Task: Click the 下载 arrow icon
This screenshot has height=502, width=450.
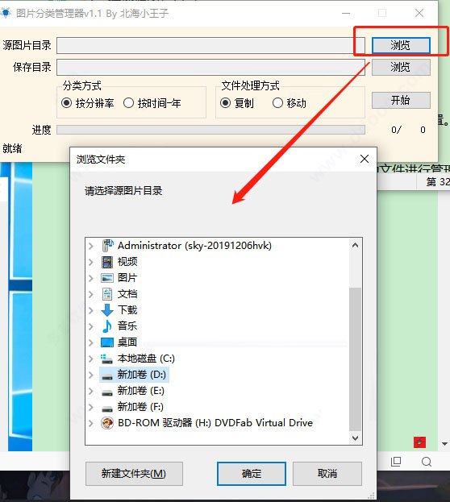Action: [x=107, y=310]
